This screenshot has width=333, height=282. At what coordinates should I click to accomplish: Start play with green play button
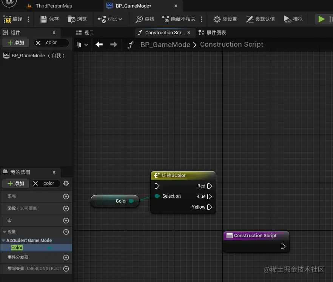(321, 19)
